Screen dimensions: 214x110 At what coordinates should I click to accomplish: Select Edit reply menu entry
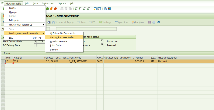[25, 20]
